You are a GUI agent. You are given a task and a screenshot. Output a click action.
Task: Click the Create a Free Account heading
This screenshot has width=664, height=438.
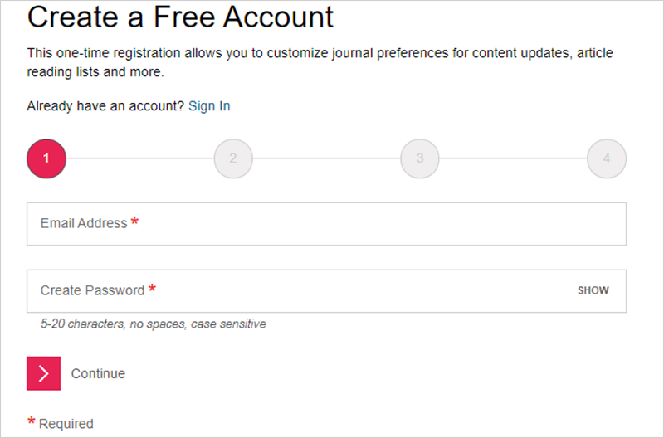(180, 17)
